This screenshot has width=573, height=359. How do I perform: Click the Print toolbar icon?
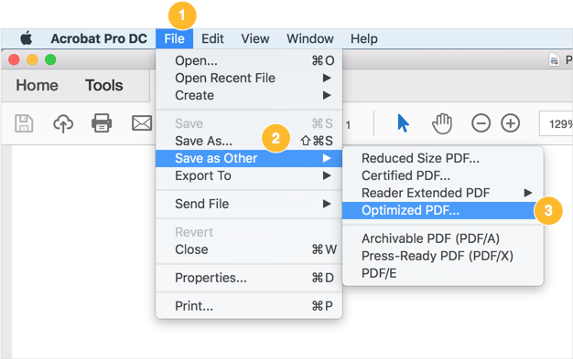point(102,123)
